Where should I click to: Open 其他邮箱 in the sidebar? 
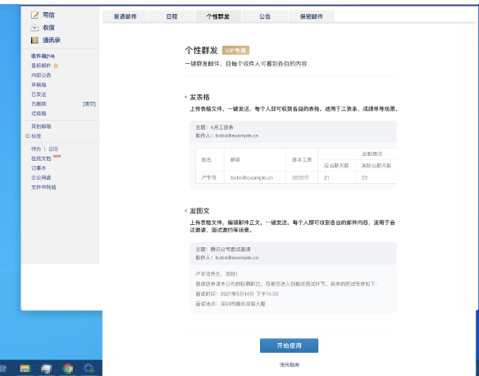[41, 126]
